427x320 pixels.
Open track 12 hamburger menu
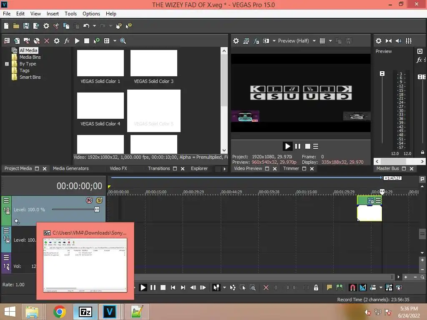[x=6, y=257]
